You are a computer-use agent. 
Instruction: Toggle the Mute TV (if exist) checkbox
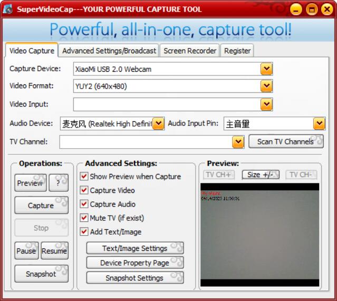pos(84,218)
